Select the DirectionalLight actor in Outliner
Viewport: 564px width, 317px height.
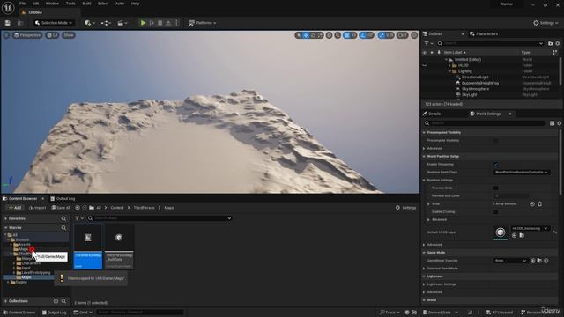[x=475, y=77]
